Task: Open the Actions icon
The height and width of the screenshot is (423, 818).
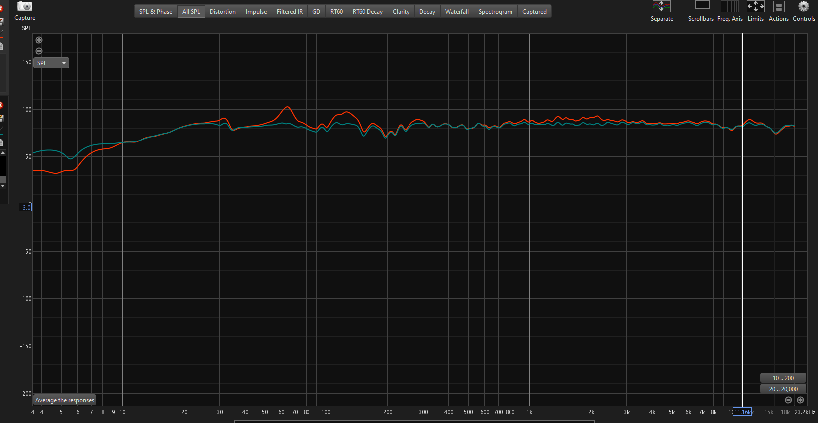Action: click(779, 6)
